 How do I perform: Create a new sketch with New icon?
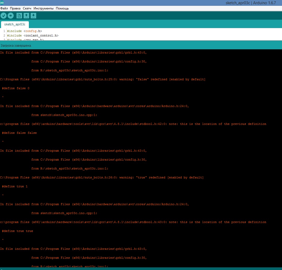coord(19,16)
